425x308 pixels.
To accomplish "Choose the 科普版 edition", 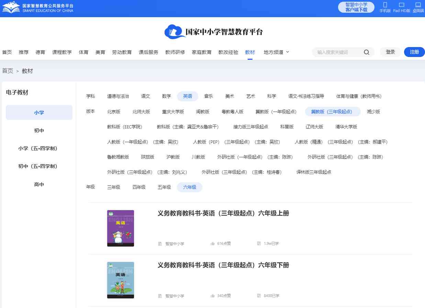I will [x=287, y=127].
